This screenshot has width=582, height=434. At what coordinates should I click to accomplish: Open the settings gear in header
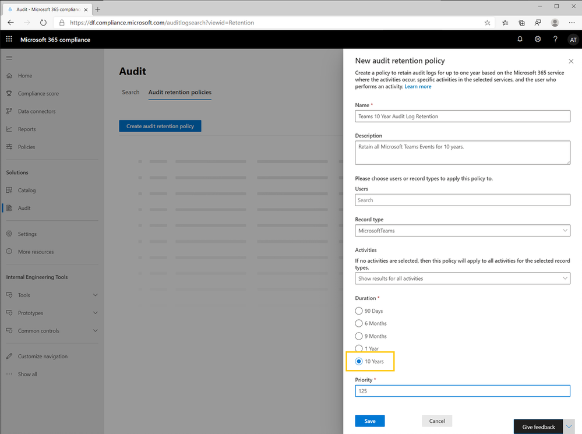[538, 40]
